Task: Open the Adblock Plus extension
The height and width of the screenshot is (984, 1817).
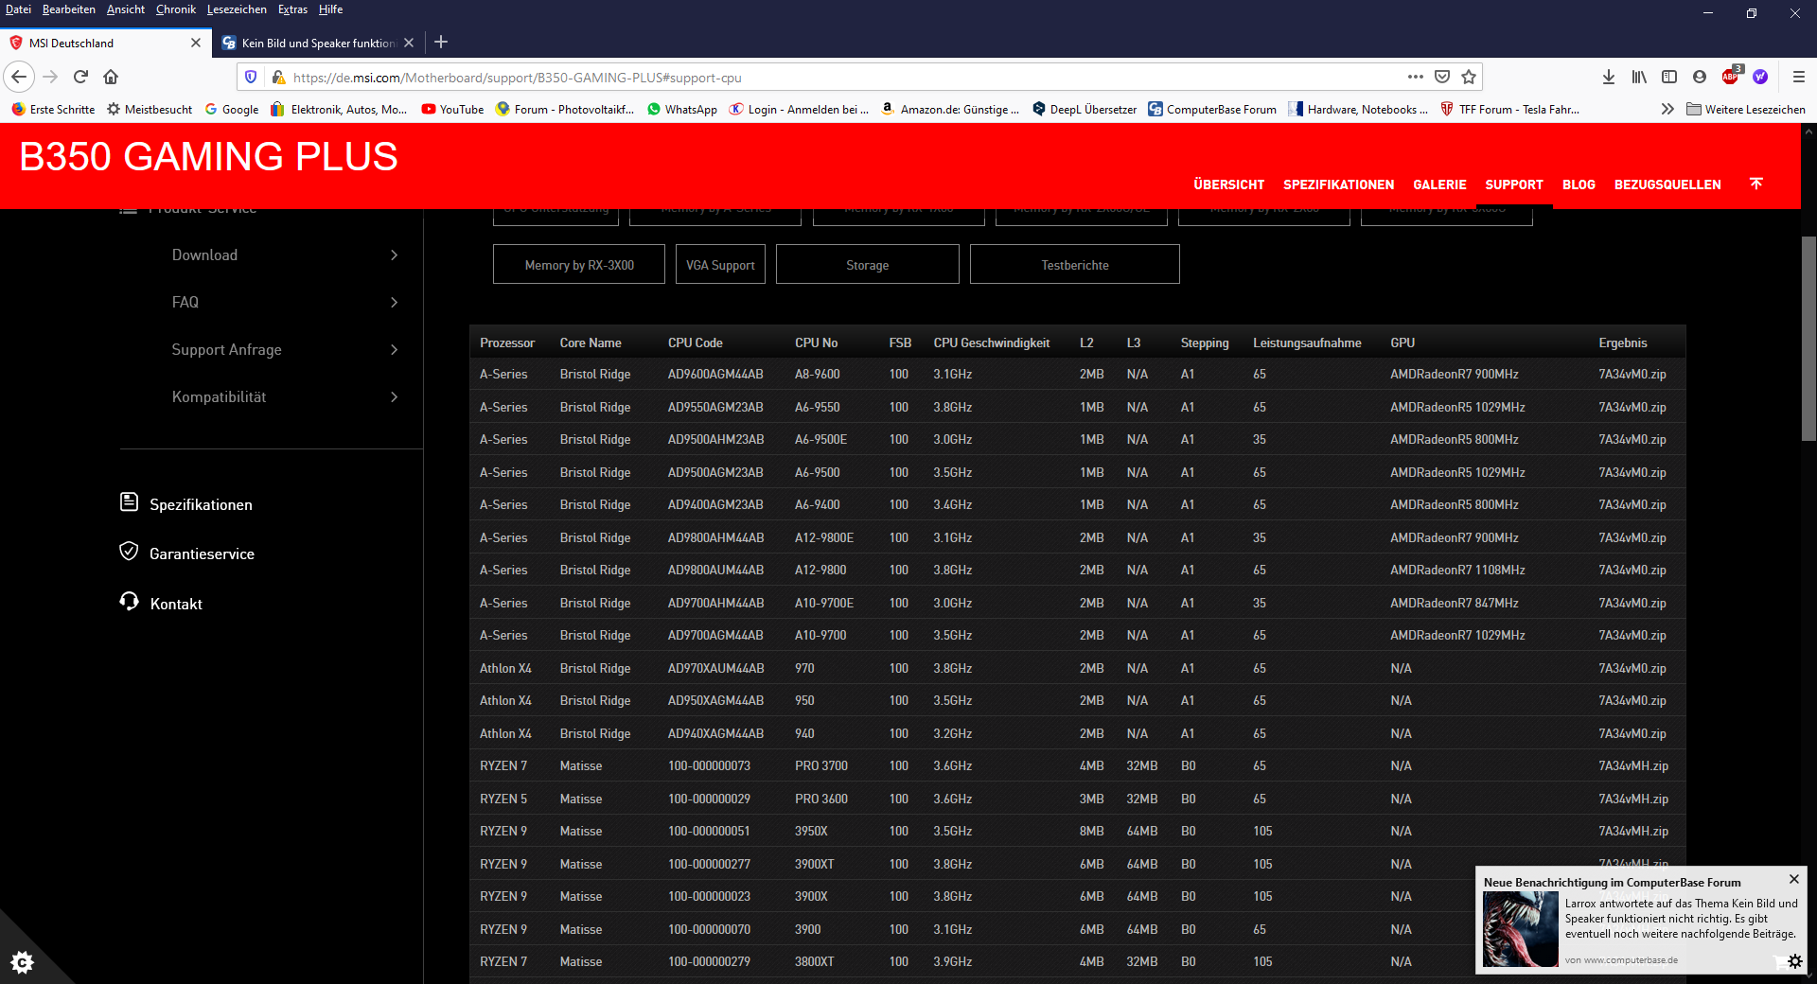Action: (x=1731, y=76)
